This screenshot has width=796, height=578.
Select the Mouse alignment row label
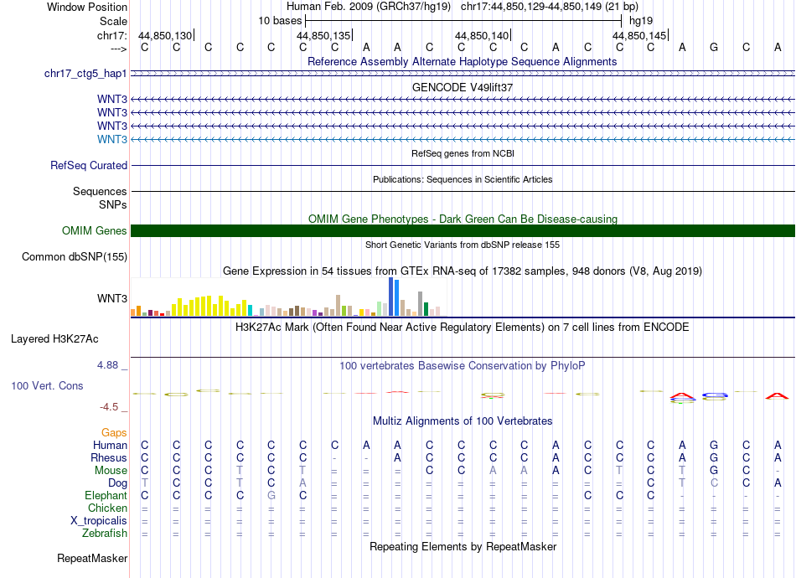coord(111,471)
